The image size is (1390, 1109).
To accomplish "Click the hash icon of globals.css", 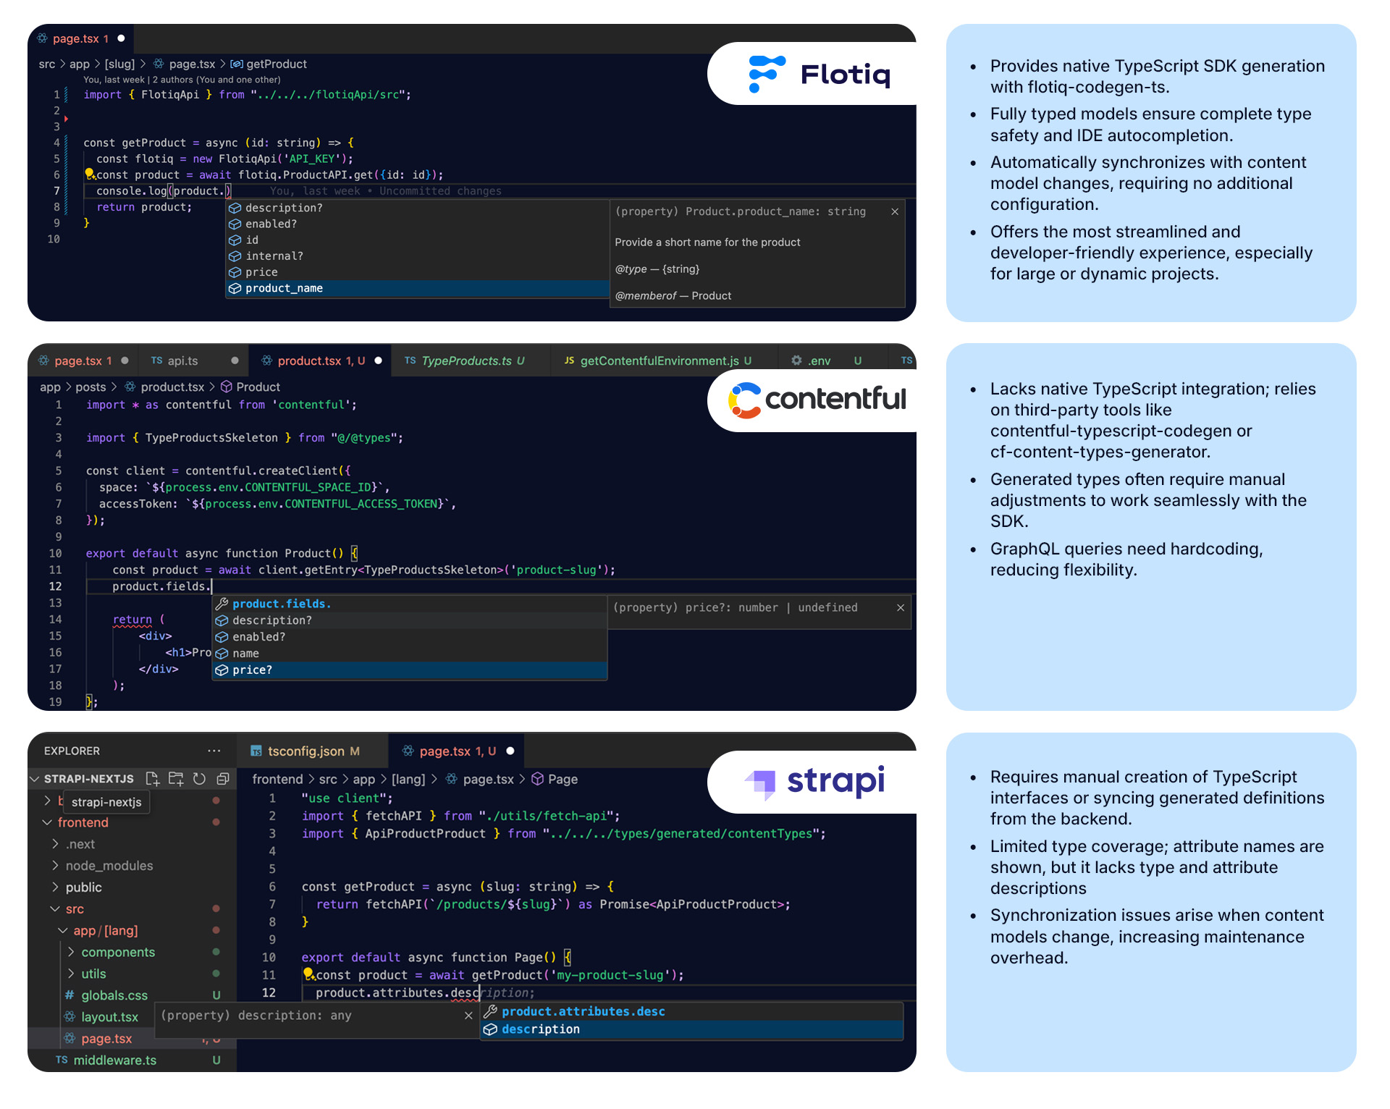I will tap(69, 995).
